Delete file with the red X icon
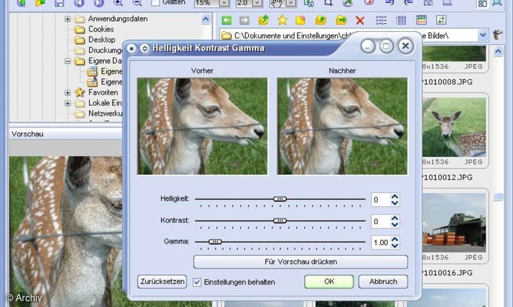This screenshot has height=307, width=513. pos(360,20)
